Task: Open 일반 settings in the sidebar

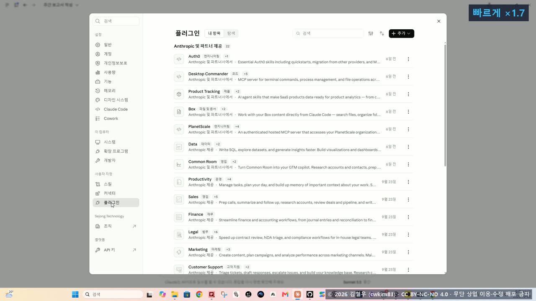Action: click(116, 45)
